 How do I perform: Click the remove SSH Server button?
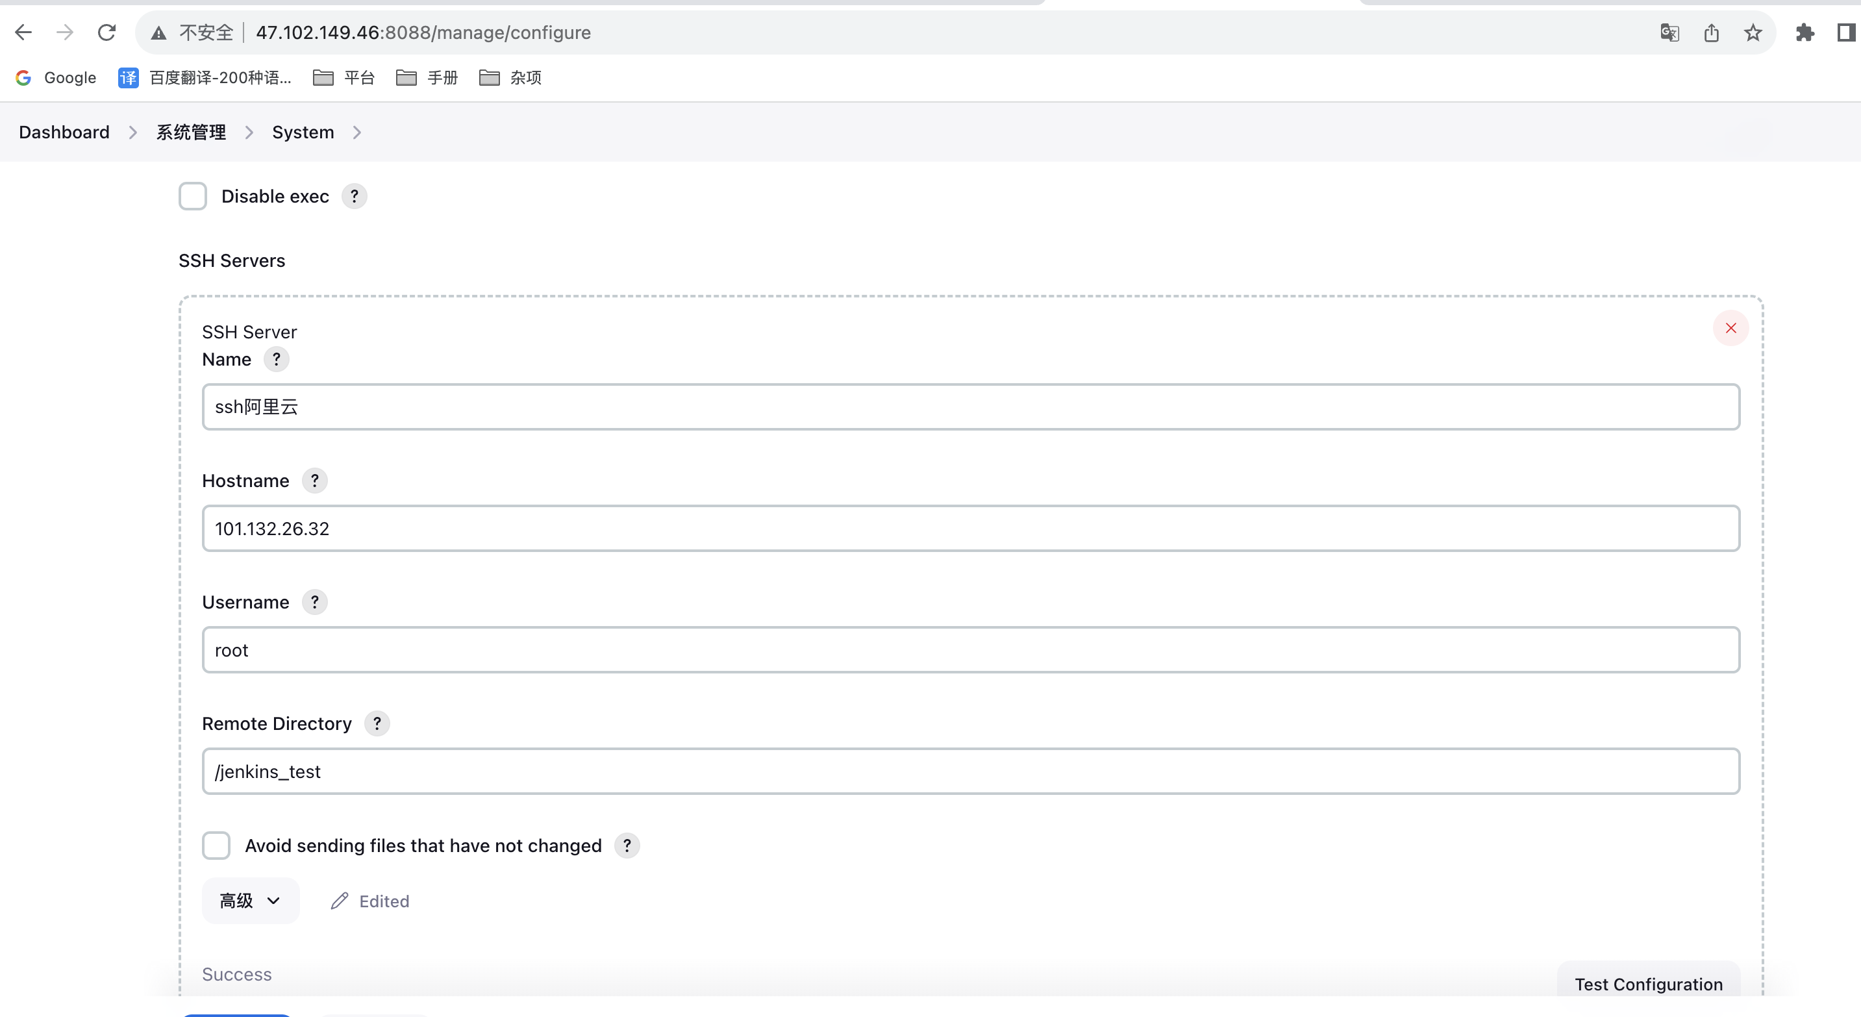[1730, 327]
